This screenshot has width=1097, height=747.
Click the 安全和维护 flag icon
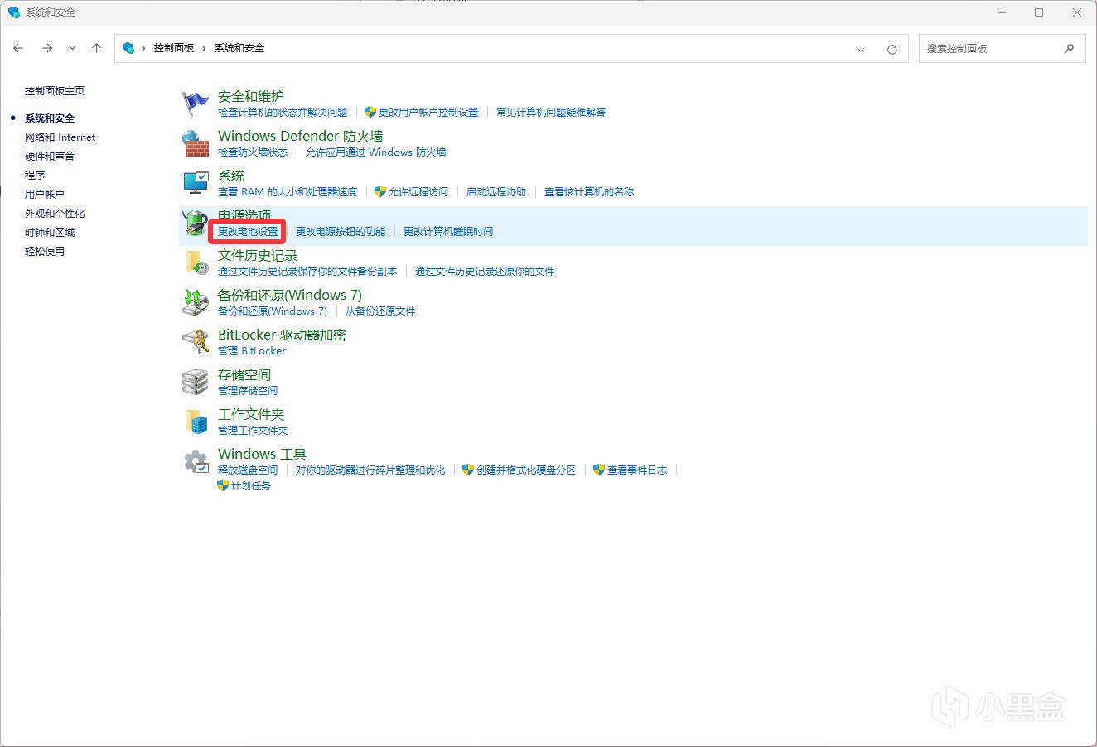(196, 104)
